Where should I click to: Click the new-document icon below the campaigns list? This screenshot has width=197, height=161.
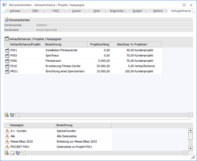(x=12, y=153)
